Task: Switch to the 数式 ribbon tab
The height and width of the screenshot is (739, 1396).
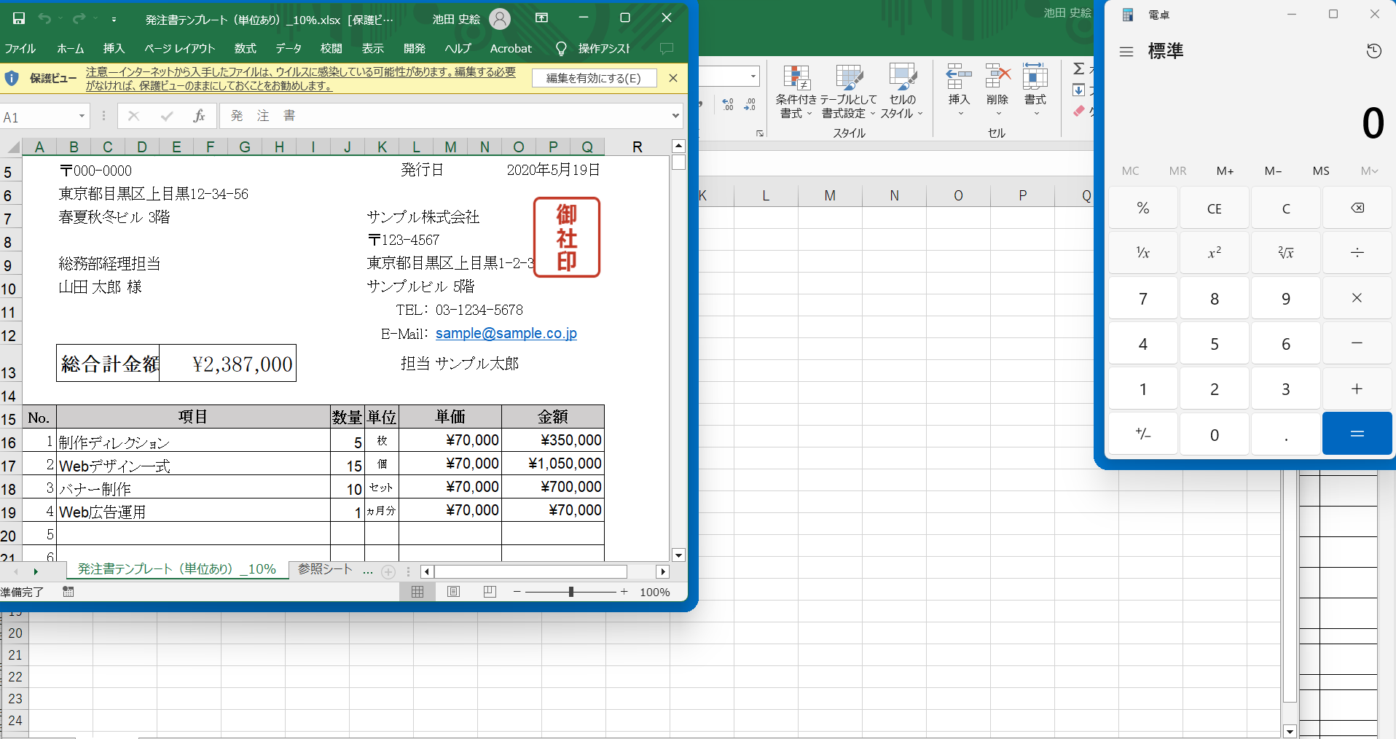Action: tap(246, 49)
